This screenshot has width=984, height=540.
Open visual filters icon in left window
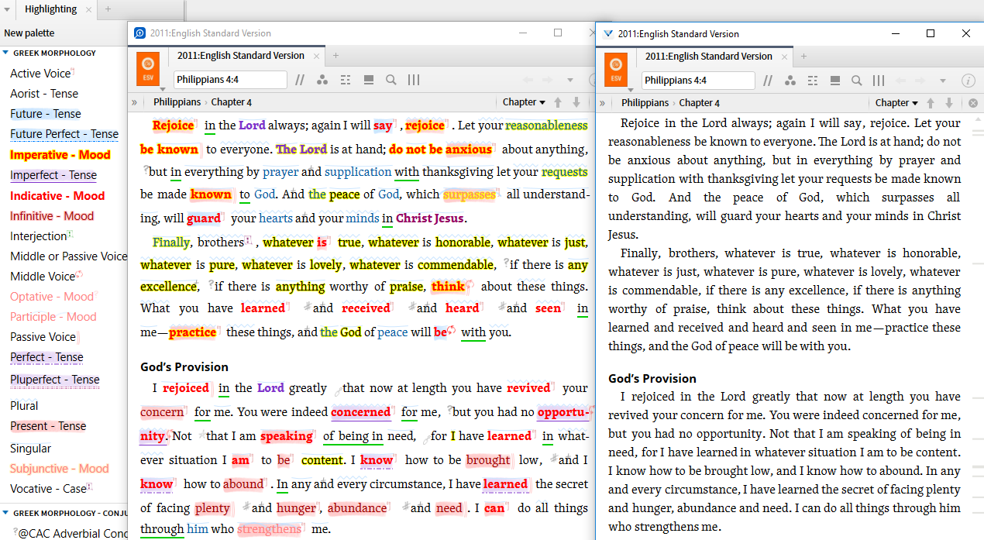pos(322,80)
